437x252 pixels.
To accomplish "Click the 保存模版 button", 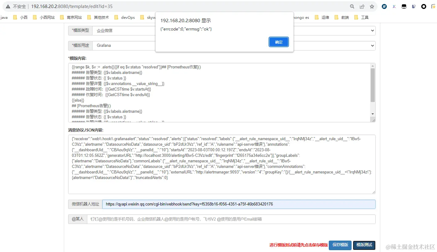I will click(340, 245).
